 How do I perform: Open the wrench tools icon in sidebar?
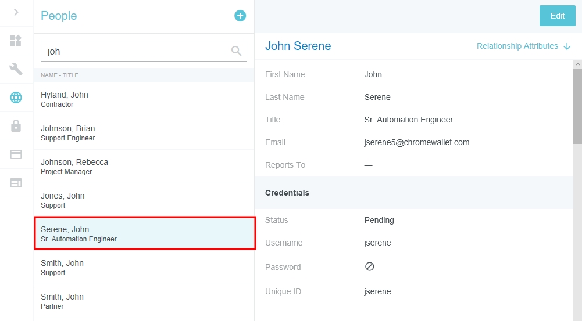pyautogui.click(x=16, y=69)
